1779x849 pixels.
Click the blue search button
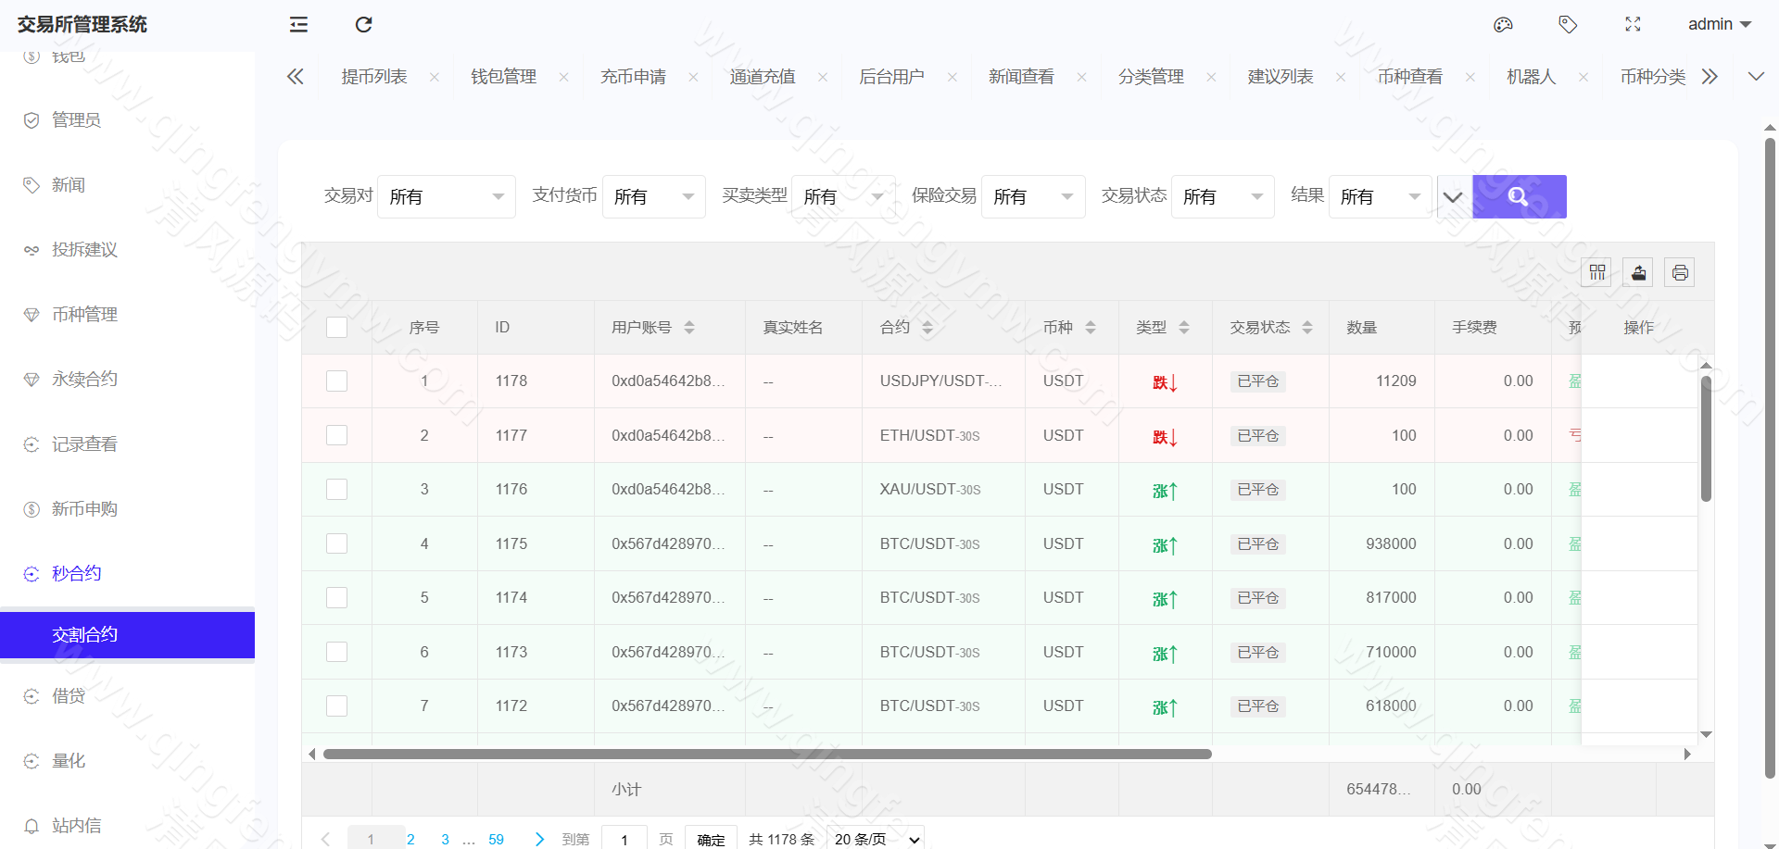coord(1518,196)
